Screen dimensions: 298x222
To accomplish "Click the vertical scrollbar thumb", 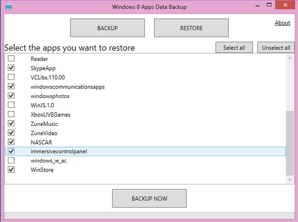I will (290, 143).
